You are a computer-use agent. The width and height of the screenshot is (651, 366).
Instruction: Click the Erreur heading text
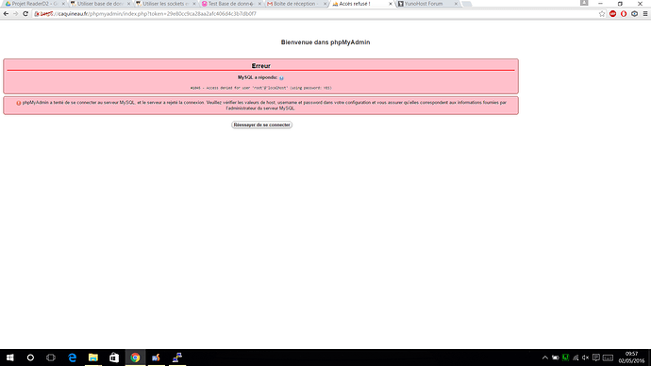click(x=260, y=66)
